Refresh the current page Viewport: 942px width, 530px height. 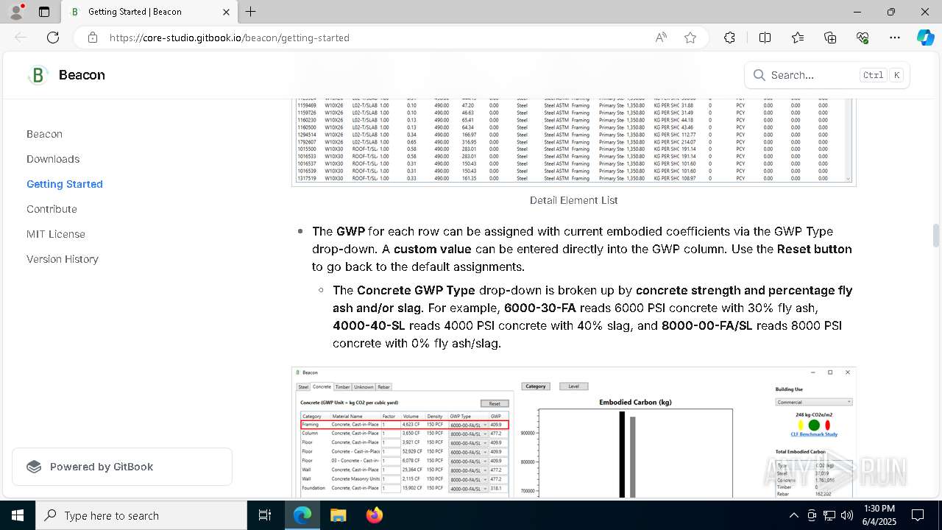click(x=53, y=38)
